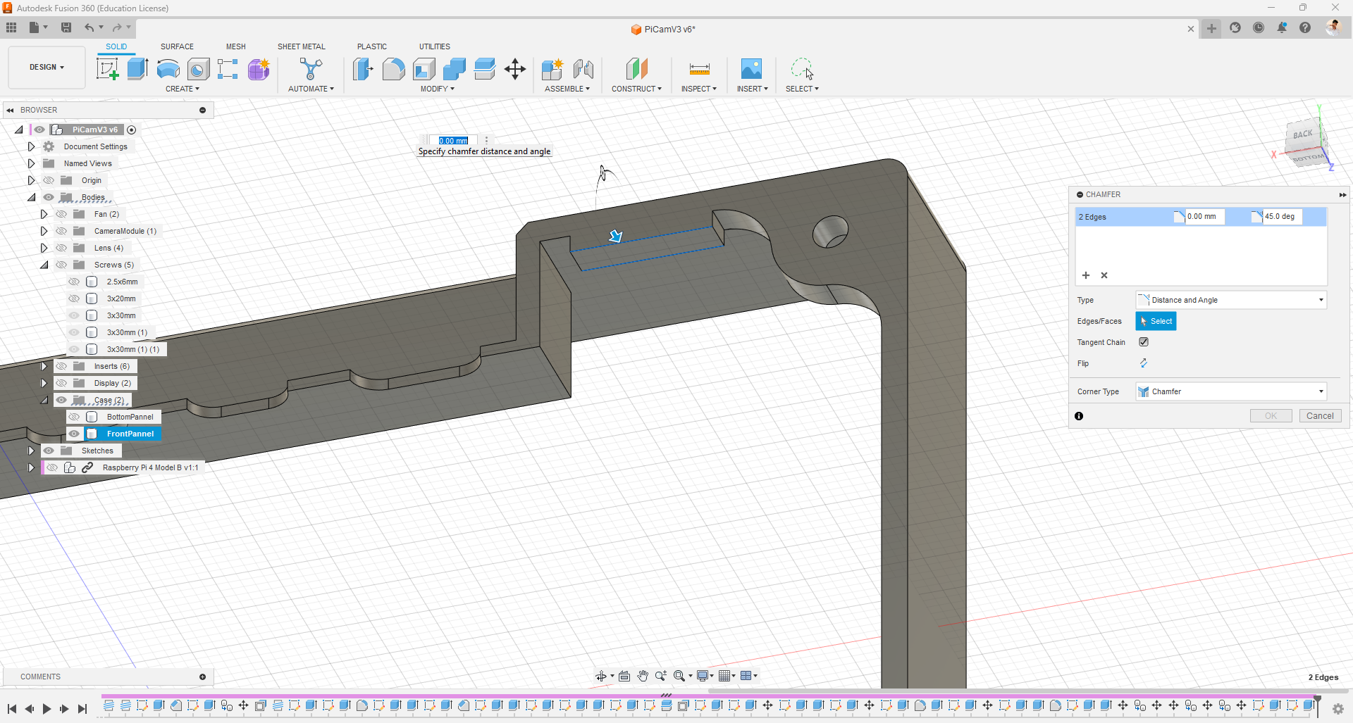Viewport: 1353px width, 723px height.
Task: Uncheck the Tangent Chain checkbox
Action: point(1144,342)
